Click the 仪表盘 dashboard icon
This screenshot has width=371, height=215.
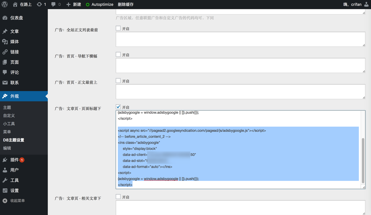[5, 18]
